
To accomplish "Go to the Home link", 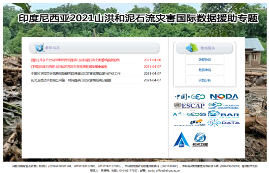I will tap(259, 8).
